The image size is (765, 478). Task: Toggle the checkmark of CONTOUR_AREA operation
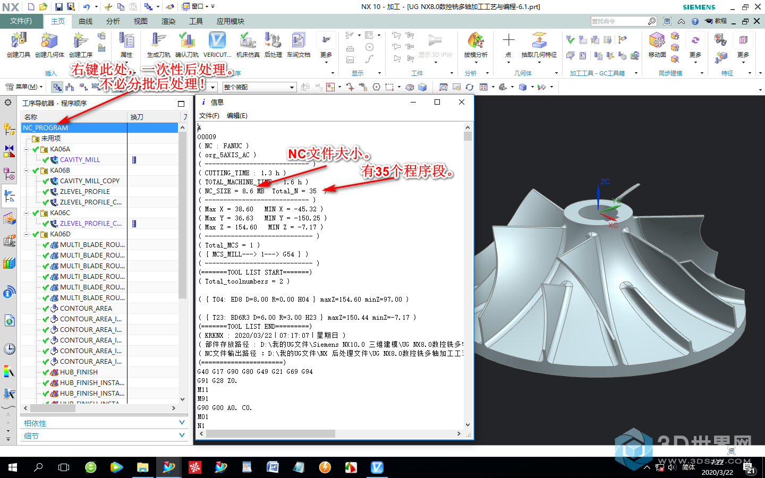pos(46,309)
